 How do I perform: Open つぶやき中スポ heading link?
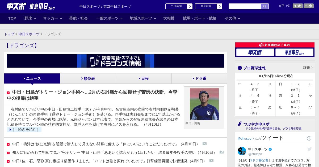[257, 124]
